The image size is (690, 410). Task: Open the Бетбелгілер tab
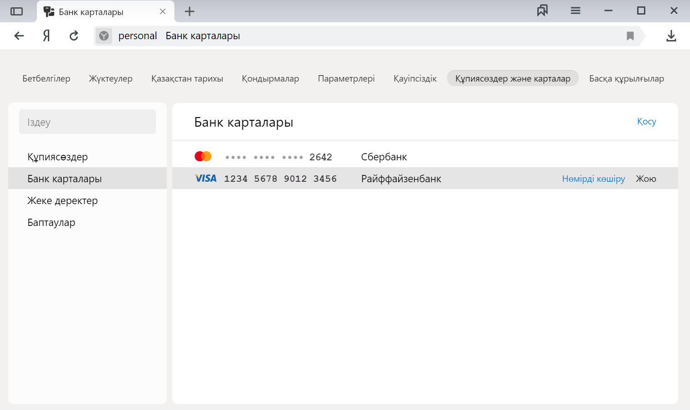(x=46, y=78)
